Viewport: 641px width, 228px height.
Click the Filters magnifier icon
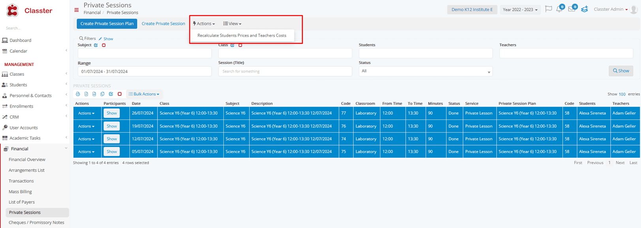[81, 38]
